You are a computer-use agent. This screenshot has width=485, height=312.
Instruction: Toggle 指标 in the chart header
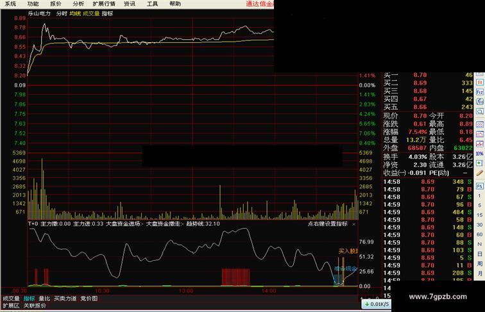pos(107,13)
